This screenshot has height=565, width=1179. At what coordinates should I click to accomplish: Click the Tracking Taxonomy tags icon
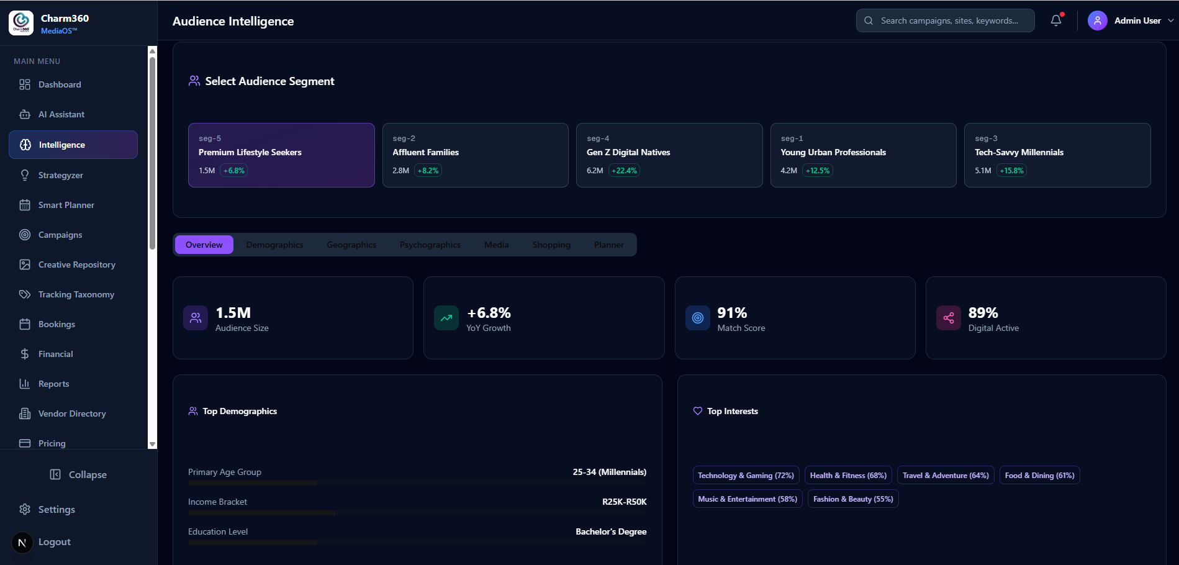point(25,294)
